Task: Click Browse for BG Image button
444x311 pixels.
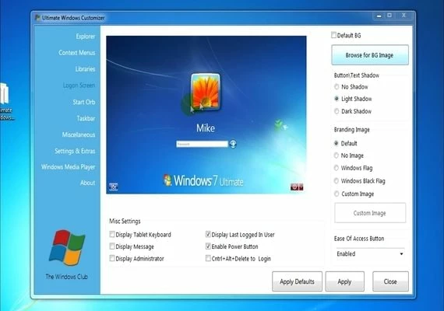Action: point(370,55)
